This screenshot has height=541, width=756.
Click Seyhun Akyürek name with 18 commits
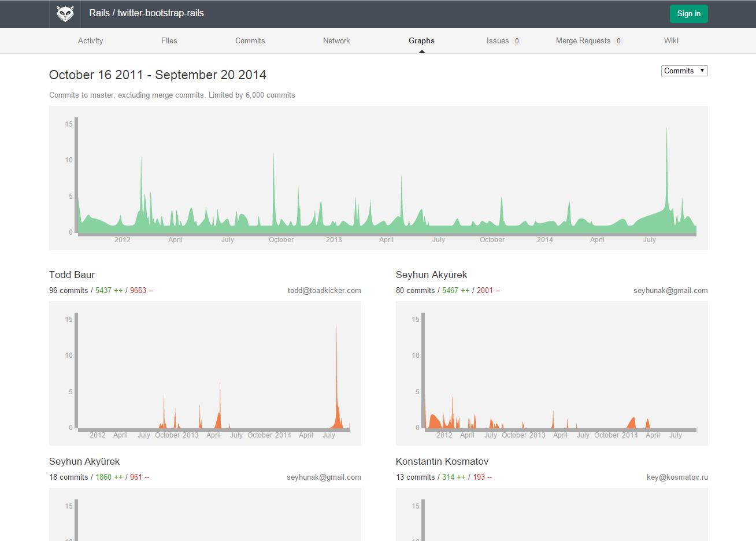point(84,461)
